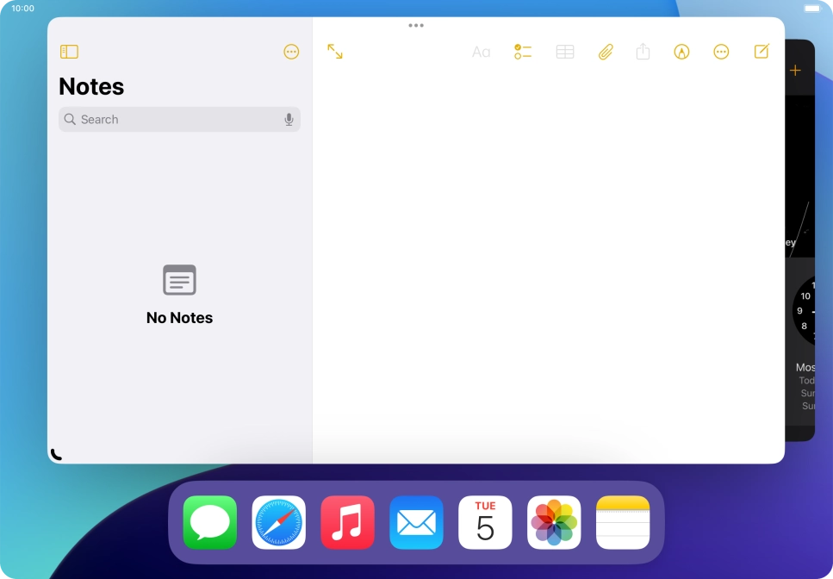Compose a new note
This screenshot has width=833, height=579.
point(761,52)
